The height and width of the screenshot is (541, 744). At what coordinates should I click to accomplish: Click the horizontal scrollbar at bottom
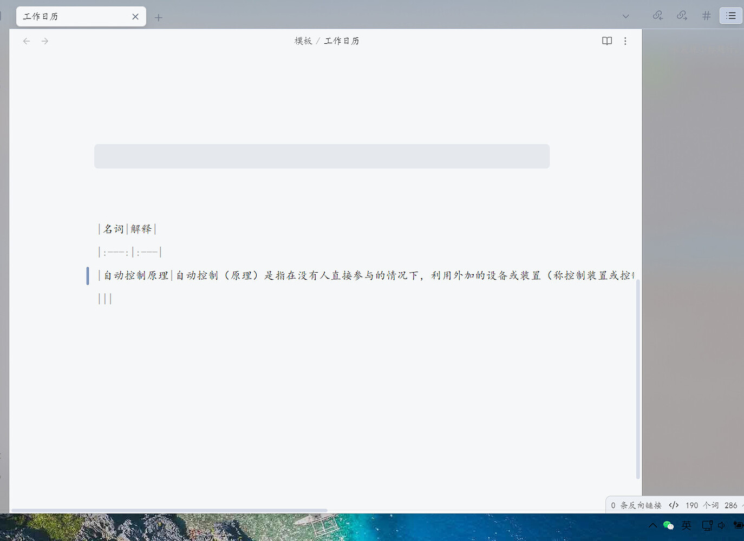[169, 510]
